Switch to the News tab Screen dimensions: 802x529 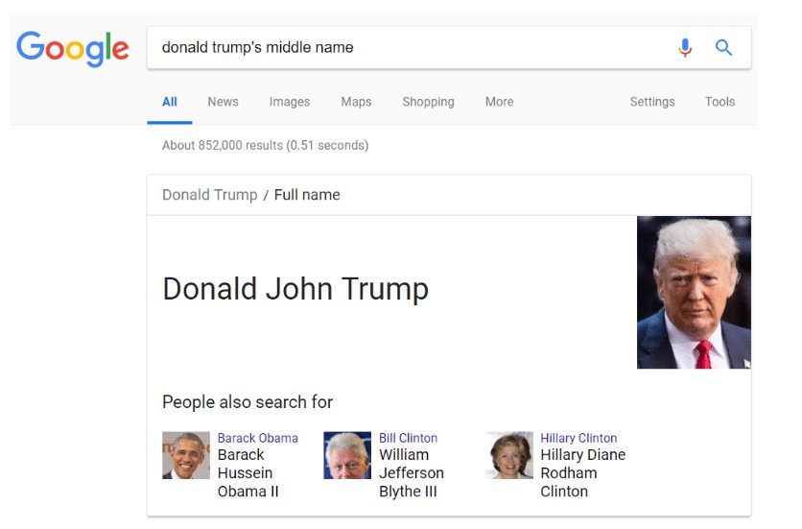(223, 102)
